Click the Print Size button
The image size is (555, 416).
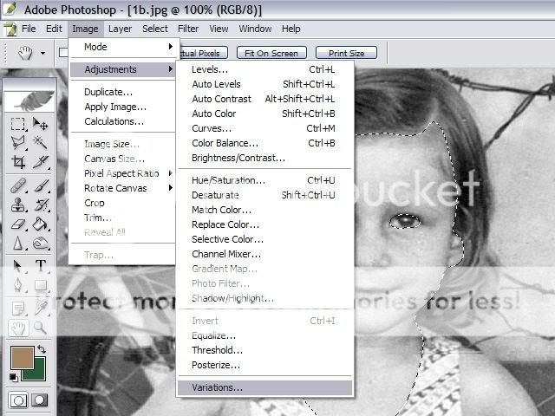pyautogui.click(x=346, y=53)
